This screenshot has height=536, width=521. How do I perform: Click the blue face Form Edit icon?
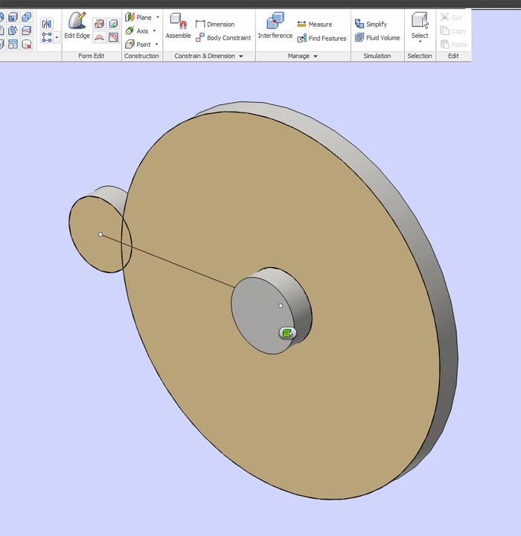(113, 24)
